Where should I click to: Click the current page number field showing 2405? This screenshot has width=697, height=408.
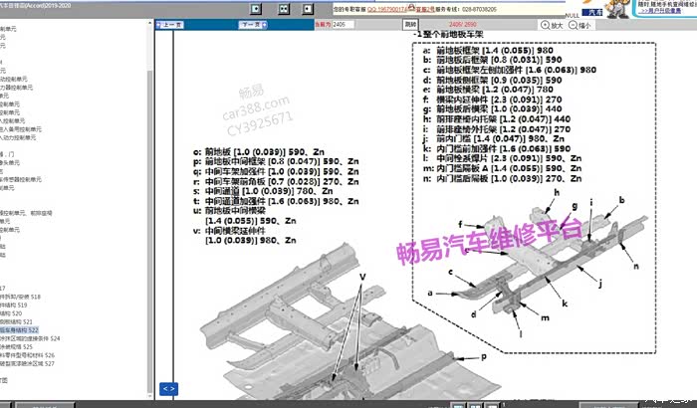(x=343, y=25)
